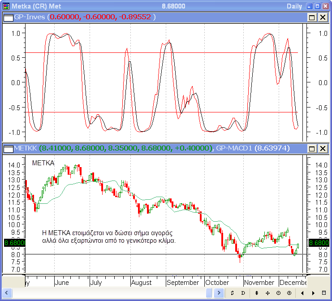Click the horizontal scrollbar thumb
This screenshot has width=332, height=301.
[209, 293]
